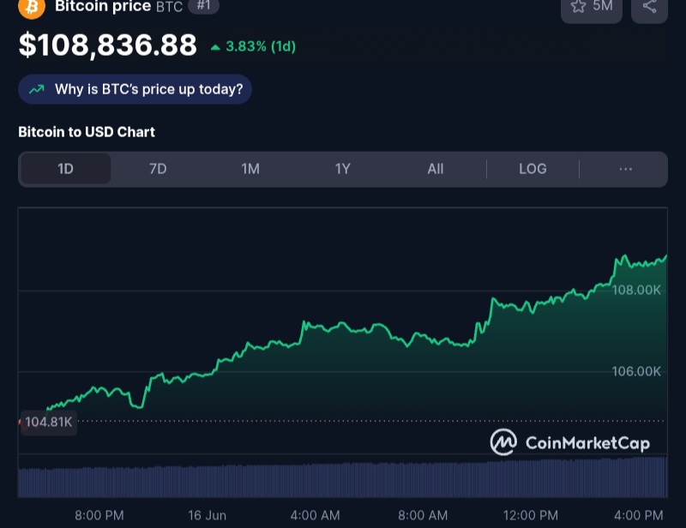Click the Bitcoin price title
The height and width of the screenshot is (528, 686).
click(103, 6)
